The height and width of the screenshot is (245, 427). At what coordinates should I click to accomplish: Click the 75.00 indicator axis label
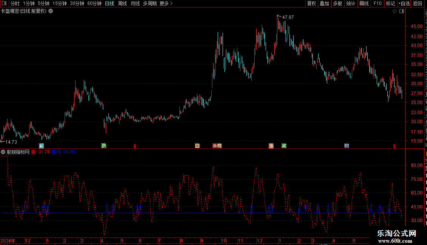[x=417, y=179]
